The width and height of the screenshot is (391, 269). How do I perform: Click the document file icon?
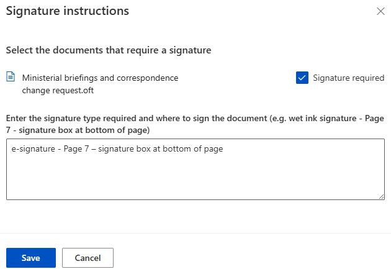coord(11,77)
